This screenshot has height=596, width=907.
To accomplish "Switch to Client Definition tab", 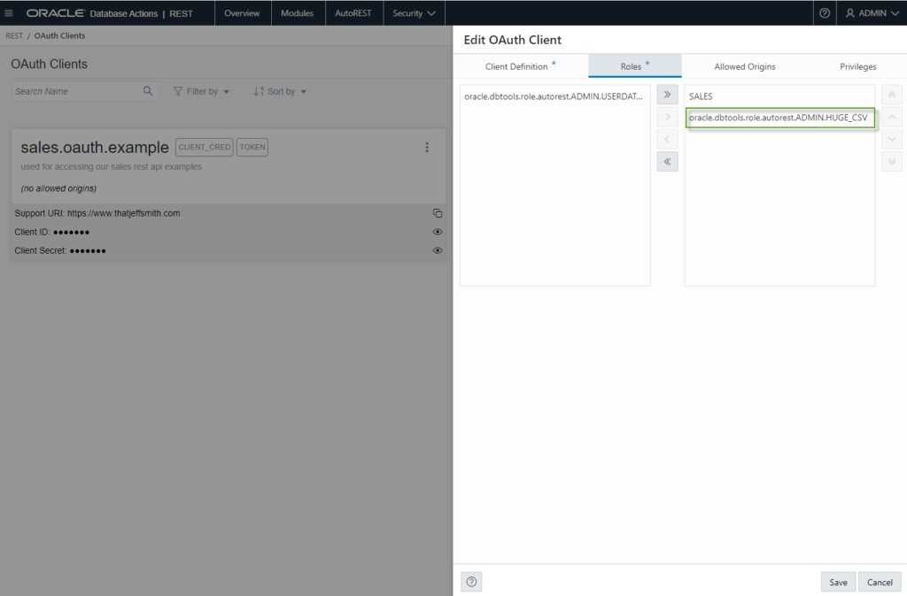I will coord(521,66).
